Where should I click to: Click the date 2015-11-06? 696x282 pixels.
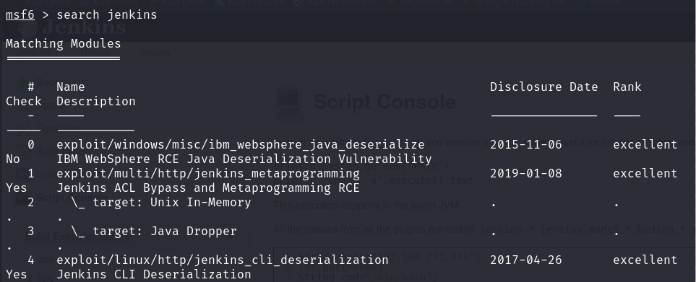[526, 145]
